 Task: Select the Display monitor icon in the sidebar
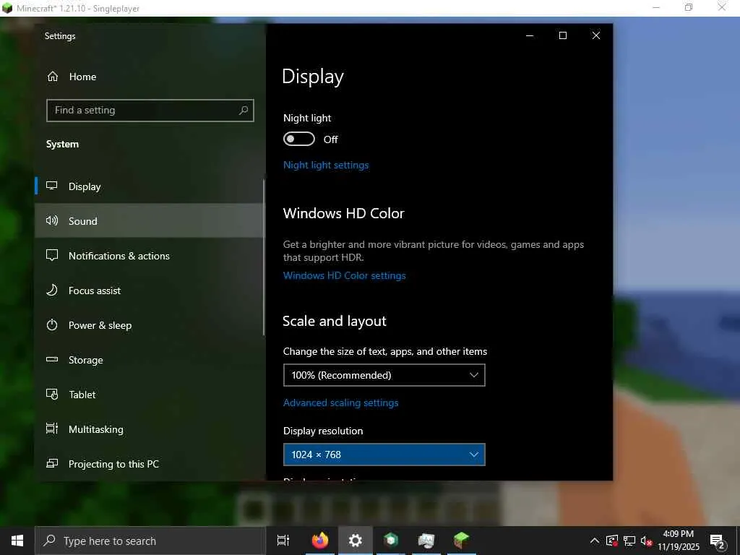click(x=52, y=186)
